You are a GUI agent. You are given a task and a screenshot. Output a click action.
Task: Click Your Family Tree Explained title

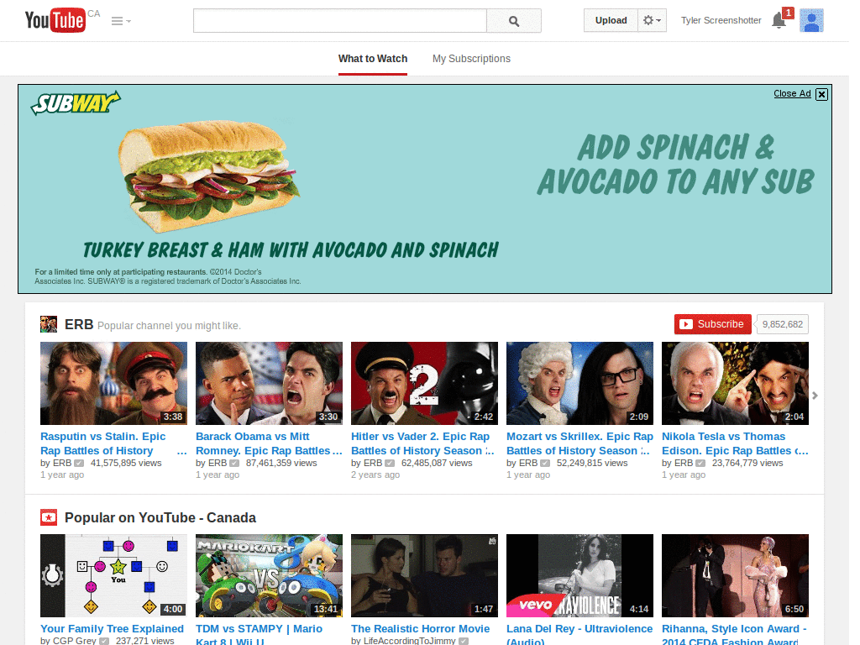click(x=112, y=628)
